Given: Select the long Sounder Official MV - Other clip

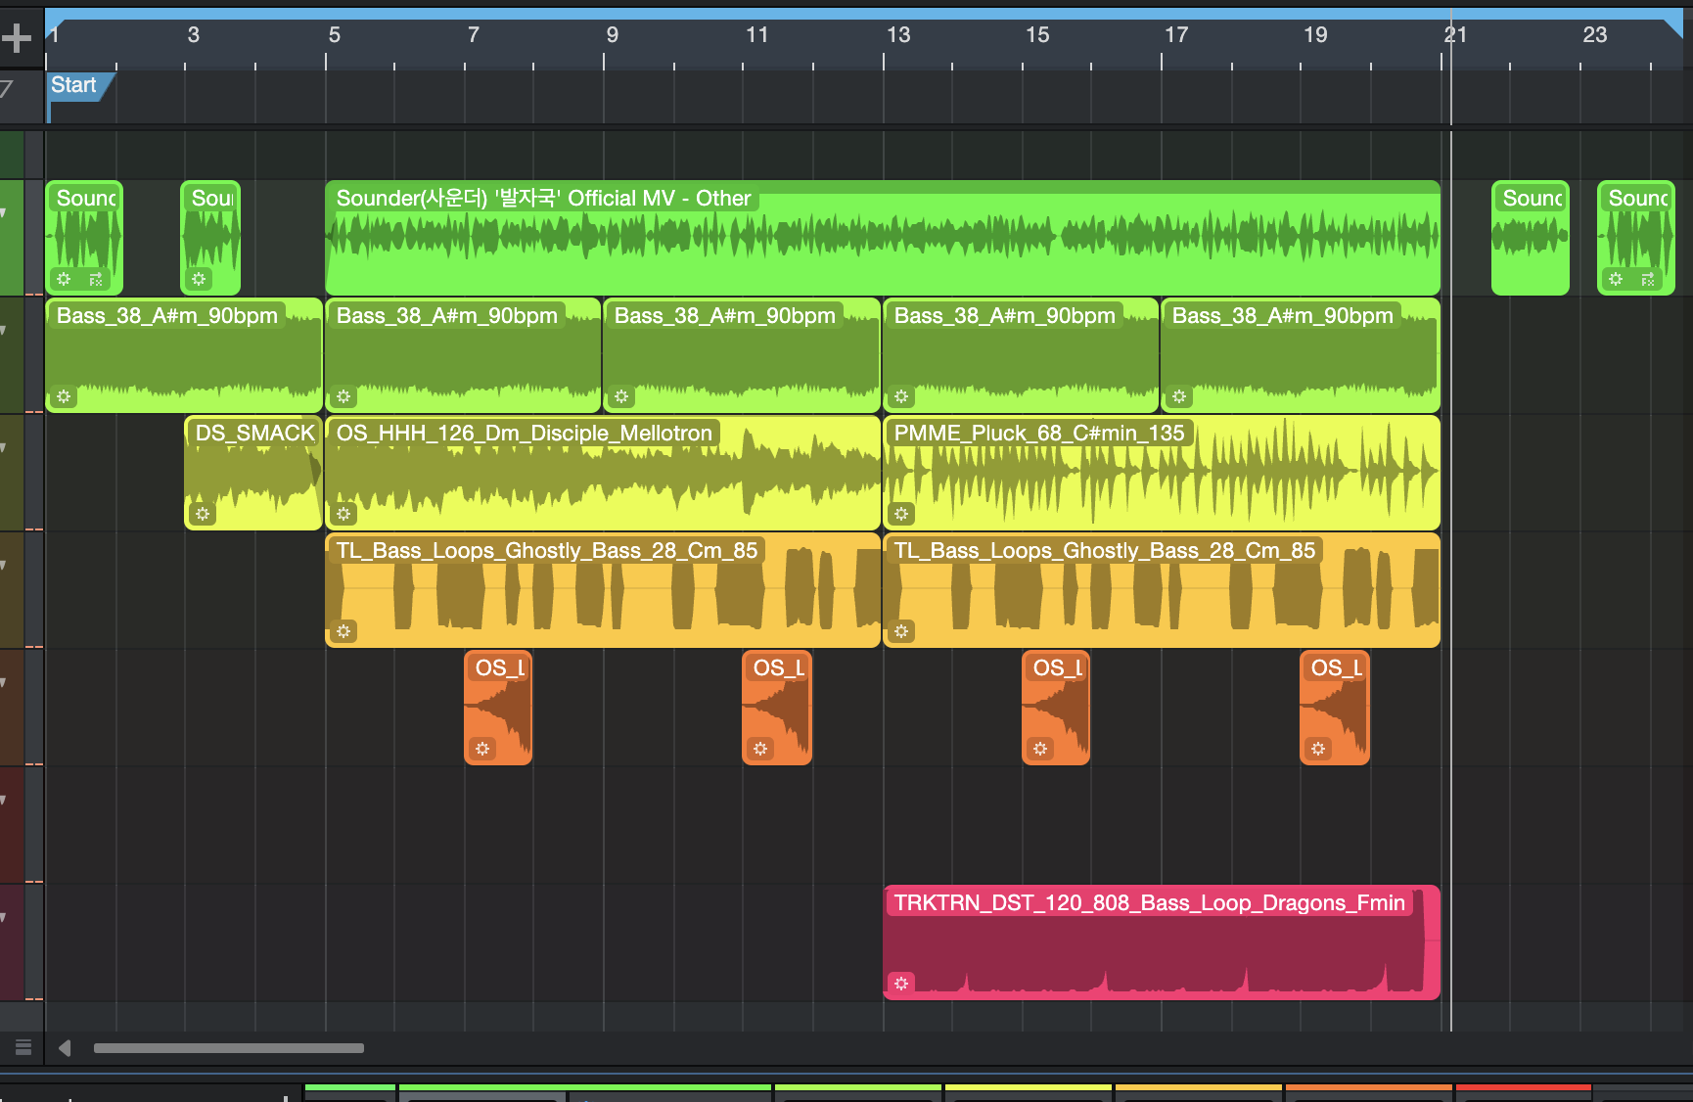Looking at the screenshot, I should pyautogui.click(x=883, y=238).
